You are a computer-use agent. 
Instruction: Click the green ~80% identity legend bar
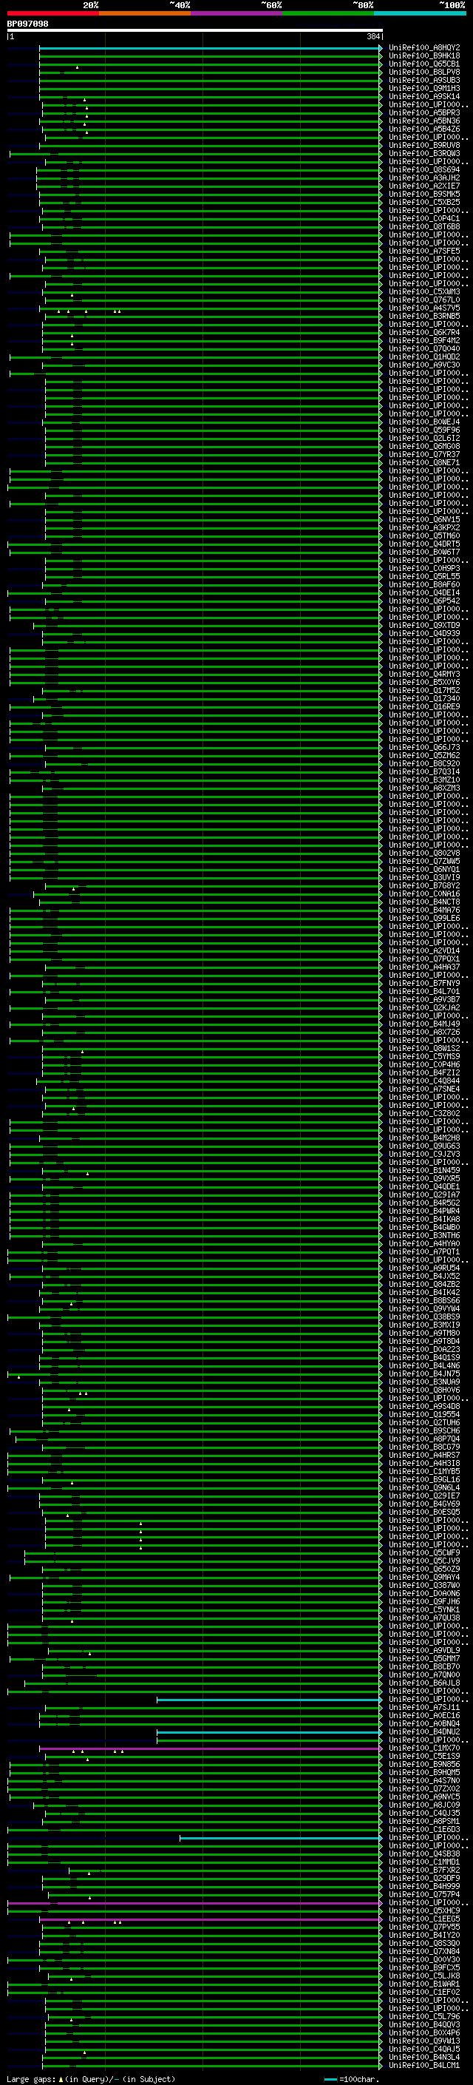coord(328,13)
